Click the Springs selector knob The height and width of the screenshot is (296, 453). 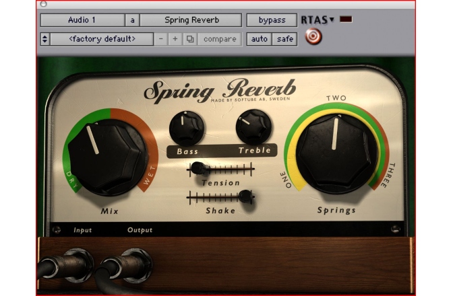tap(336, 153)
